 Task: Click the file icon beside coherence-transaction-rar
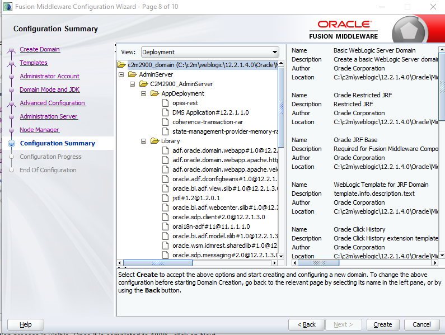tap(165, 122)
